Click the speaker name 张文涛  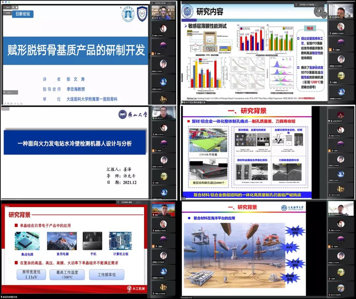pos(75,79)
